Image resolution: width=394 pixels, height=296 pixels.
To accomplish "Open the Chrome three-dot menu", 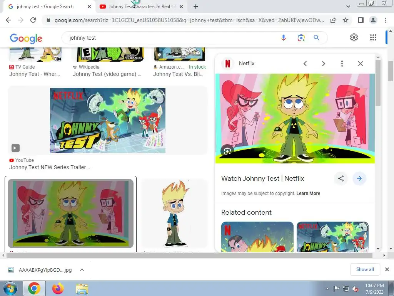I will (386, 20).
